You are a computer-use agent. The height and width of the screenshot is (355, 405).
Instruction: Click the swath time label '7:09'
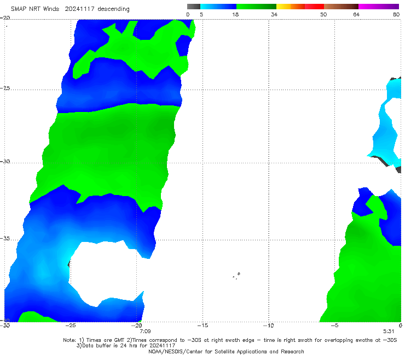(x=145, y=332)
